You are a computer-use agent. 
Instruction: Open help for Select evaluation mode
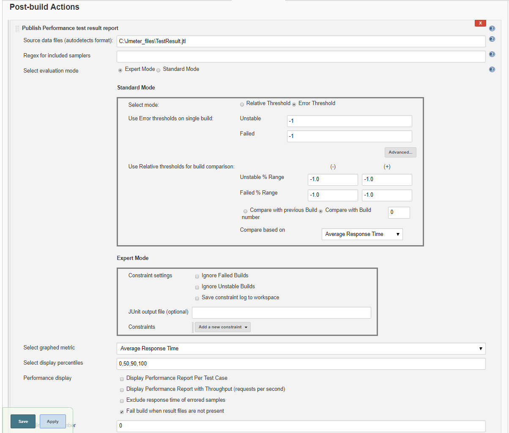tap(492, 70)
